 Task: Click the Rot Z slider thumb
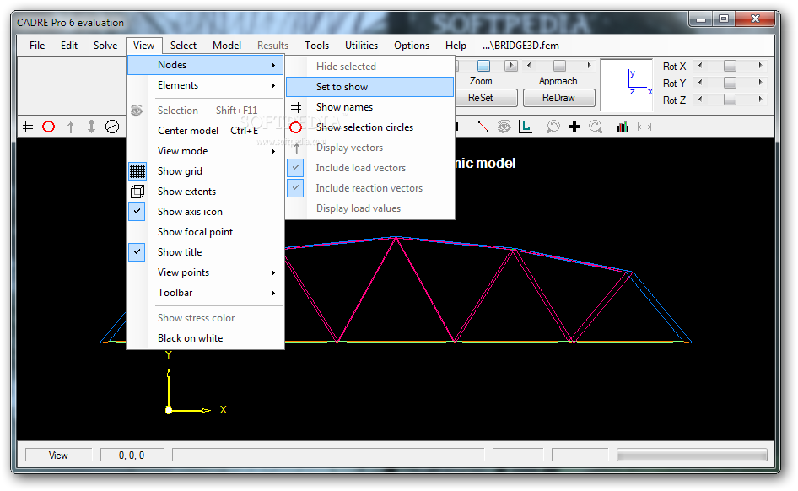click(730, 100)
